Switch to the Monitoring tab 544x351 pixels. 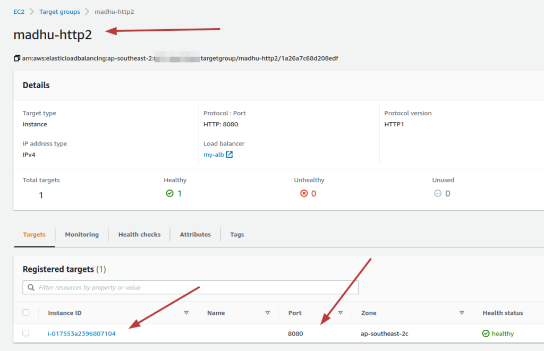pyautogui.click(x=81, y=234)
